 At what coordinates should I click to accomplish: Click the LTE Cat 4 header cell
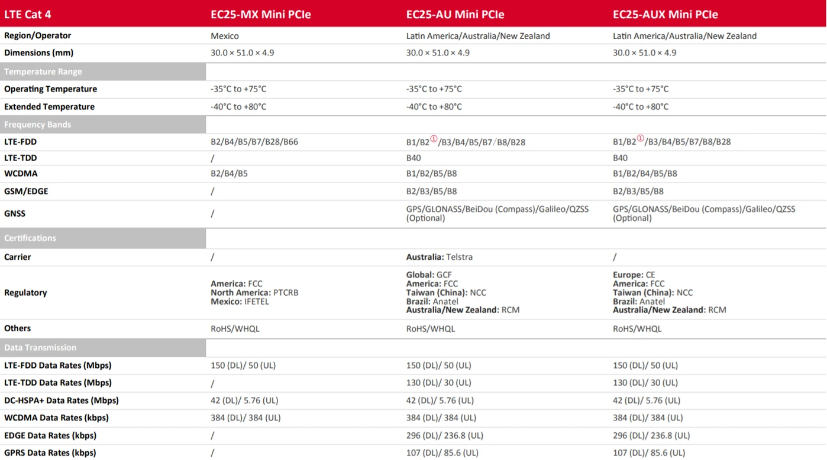pos(28,15)
